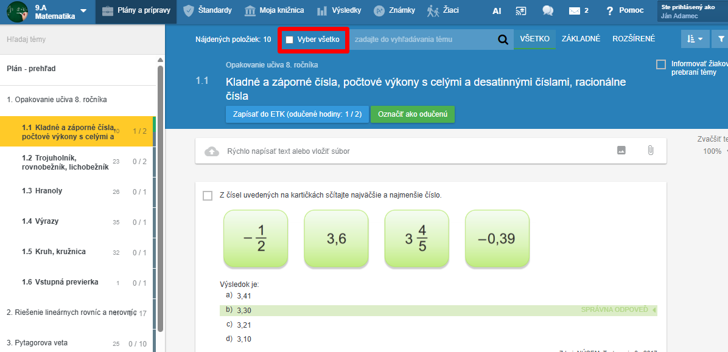
Task: Click Označiť ako odučenú button
Action: (x=412, y=114)
